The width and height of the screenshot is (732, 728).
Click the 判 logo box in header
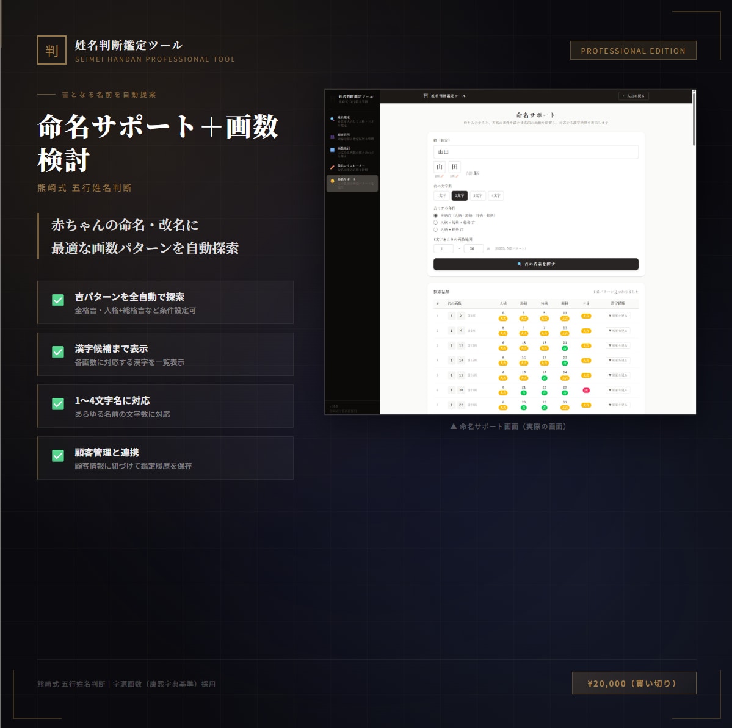(52, 50)
